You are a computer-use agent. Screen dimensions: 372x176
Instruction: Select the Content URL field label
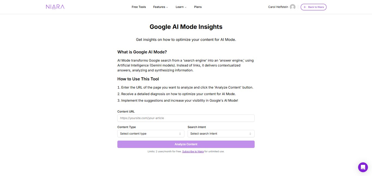tap(126, 111)
